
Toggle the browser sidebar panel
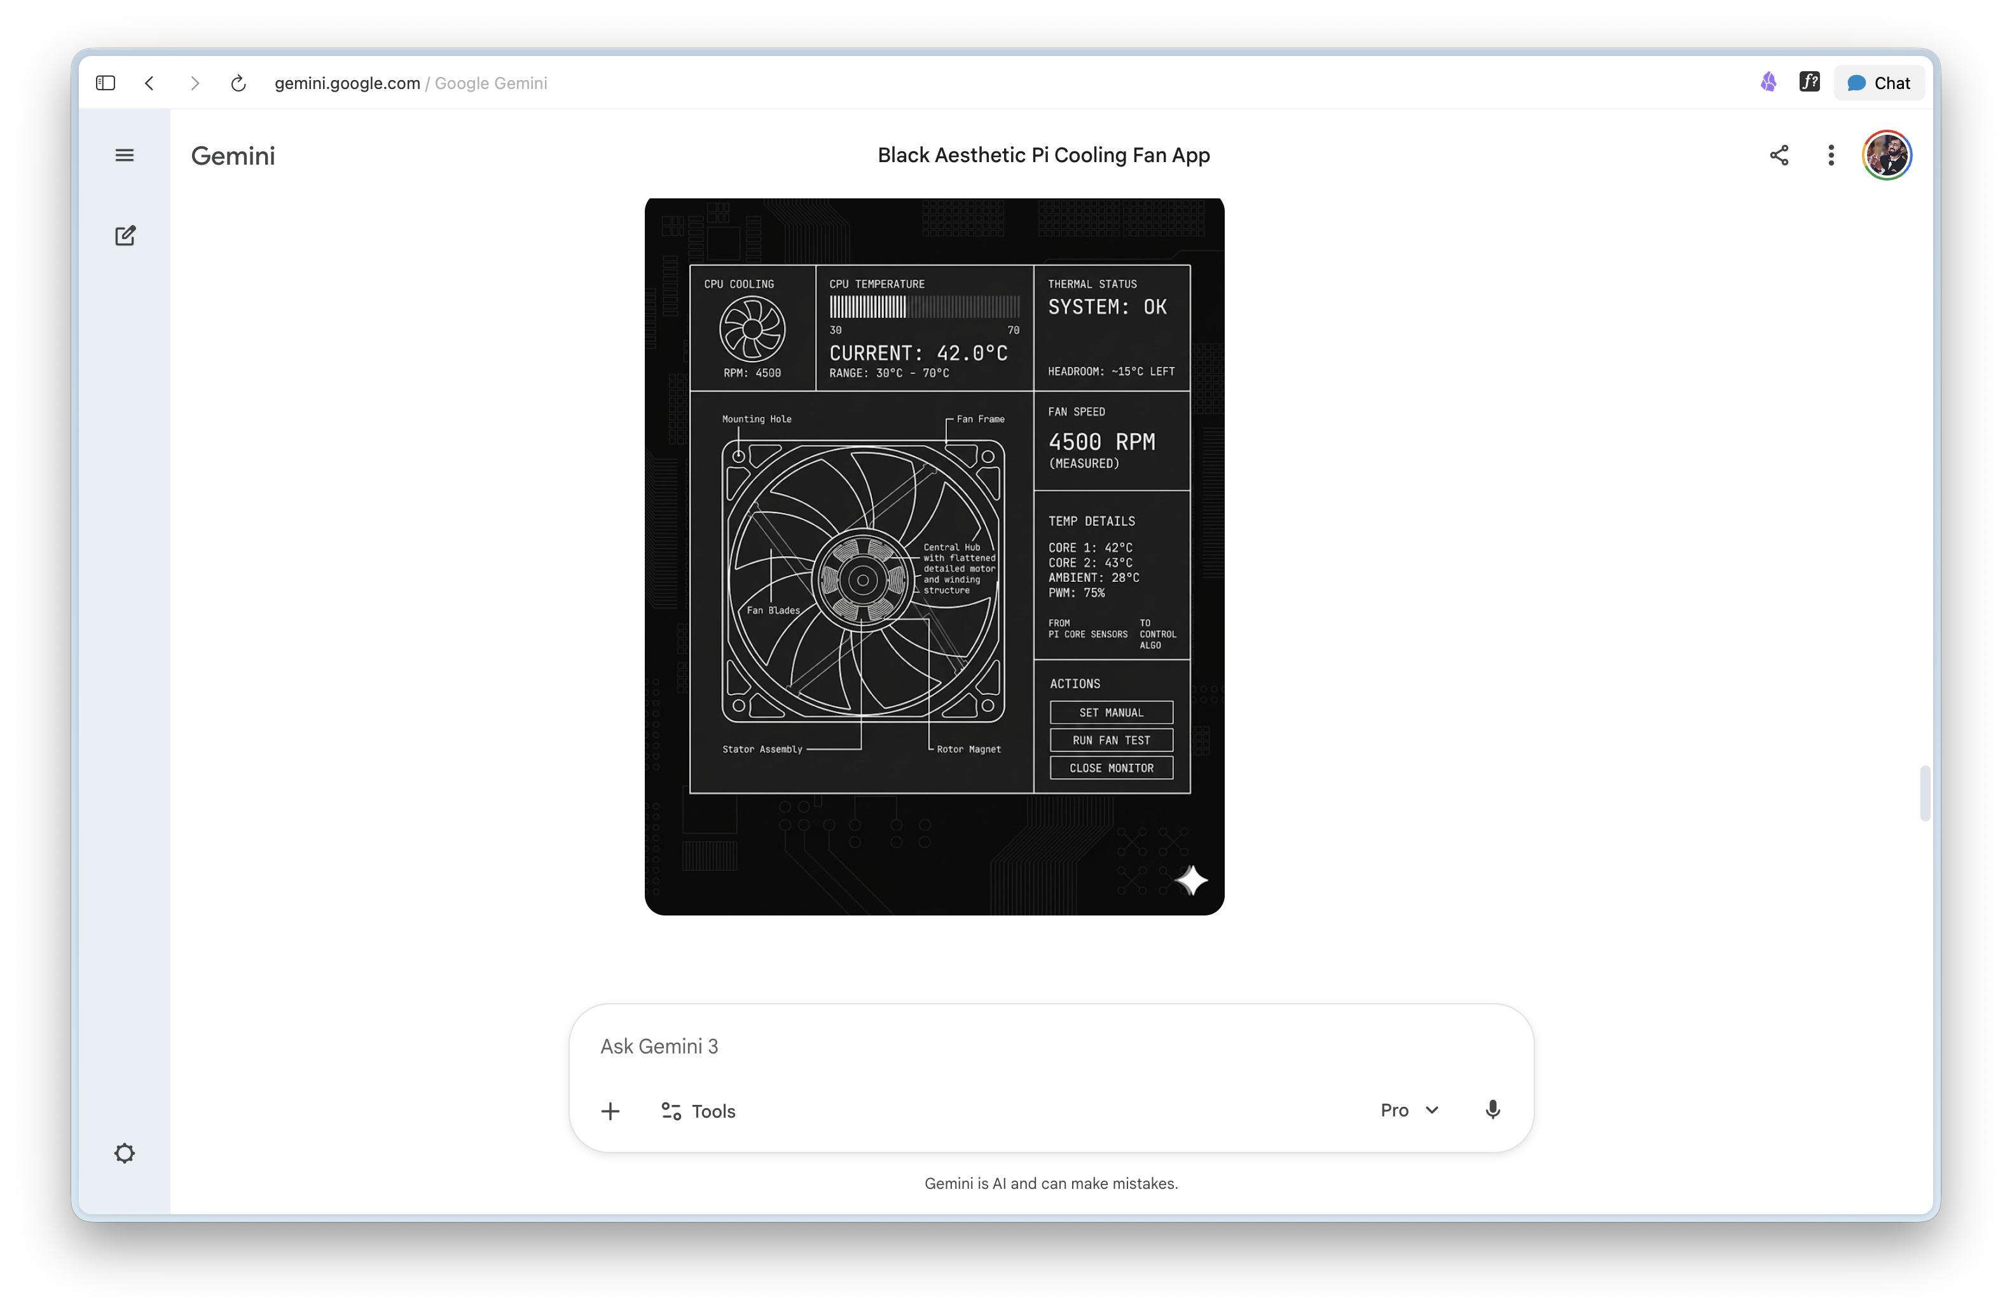tap(105, 83)
